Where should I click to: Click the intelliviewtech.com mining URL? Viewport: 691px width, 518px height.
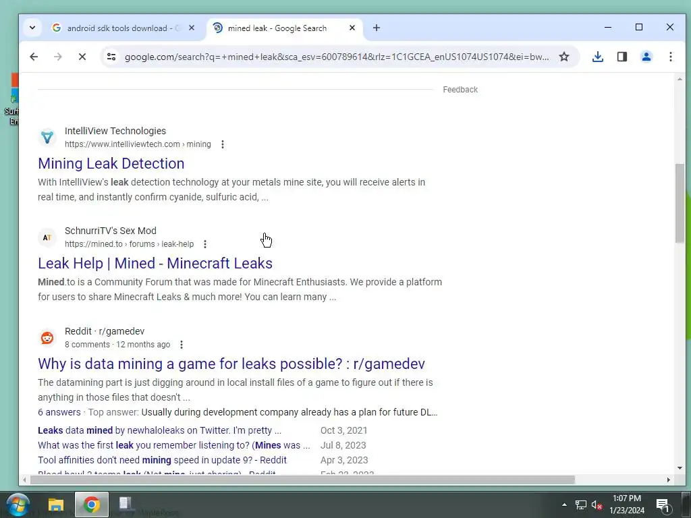(x=138, y=144)
